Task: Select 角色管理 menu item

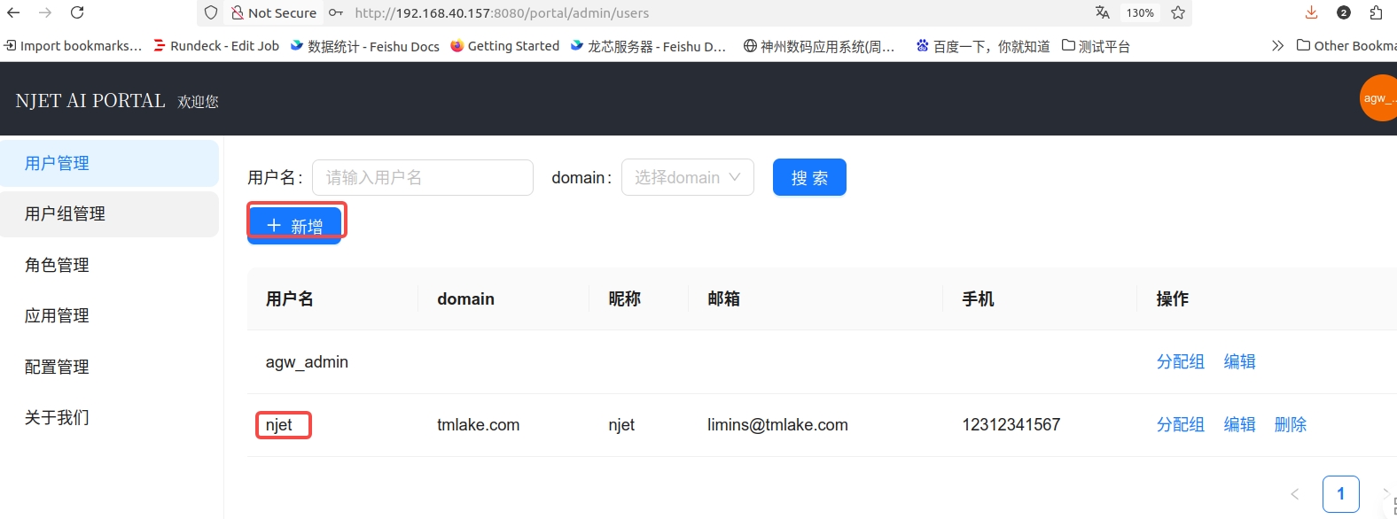Action: click(x=57, y=265)
